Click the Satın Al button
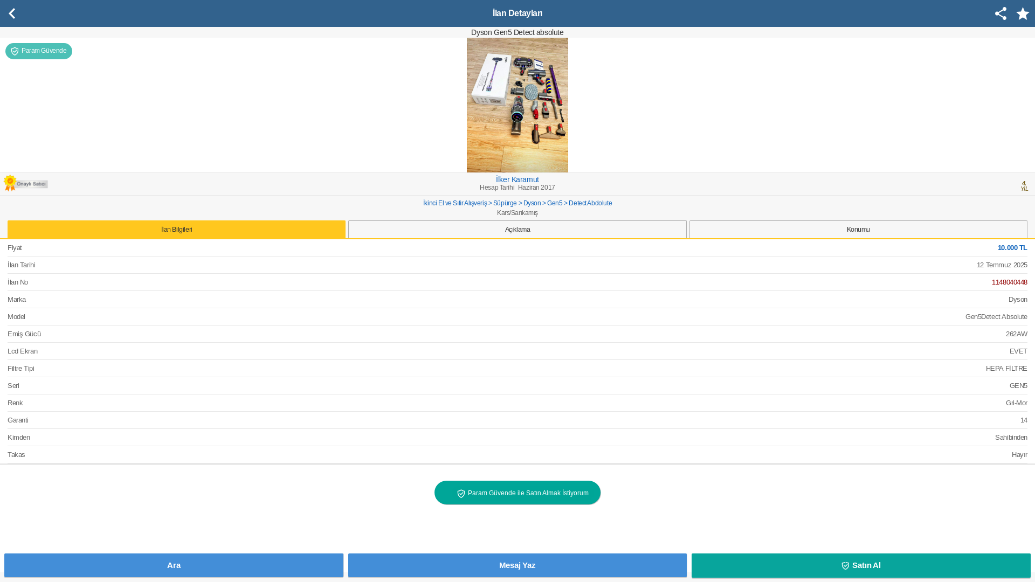This screenshot has height=582, width=1035. (x=861, y=565)
